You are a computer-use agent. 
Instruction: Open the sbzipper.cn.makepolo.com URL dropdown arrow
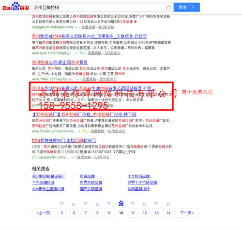[76, 27]
